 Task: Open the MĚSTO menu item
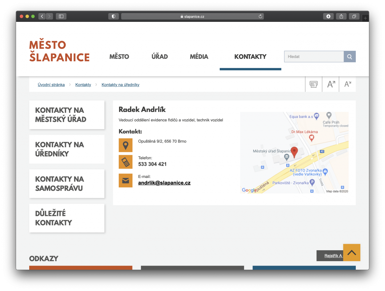tap(119, 57)
